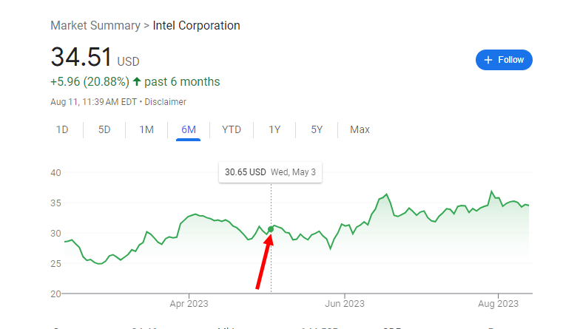The image size is (563, 329).
Task: Click the Jun 2023 axis label
Action: coord(345,304)
